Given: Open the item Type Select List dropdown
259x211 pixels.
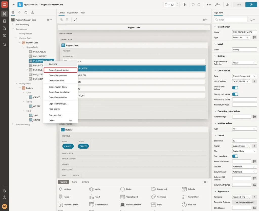Looking at the screenshot, I should click(x=241, y=38).
